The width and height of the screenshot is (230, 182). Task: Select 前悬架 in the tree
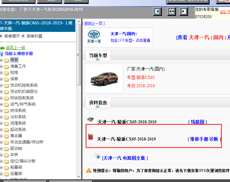click(16, 167)
